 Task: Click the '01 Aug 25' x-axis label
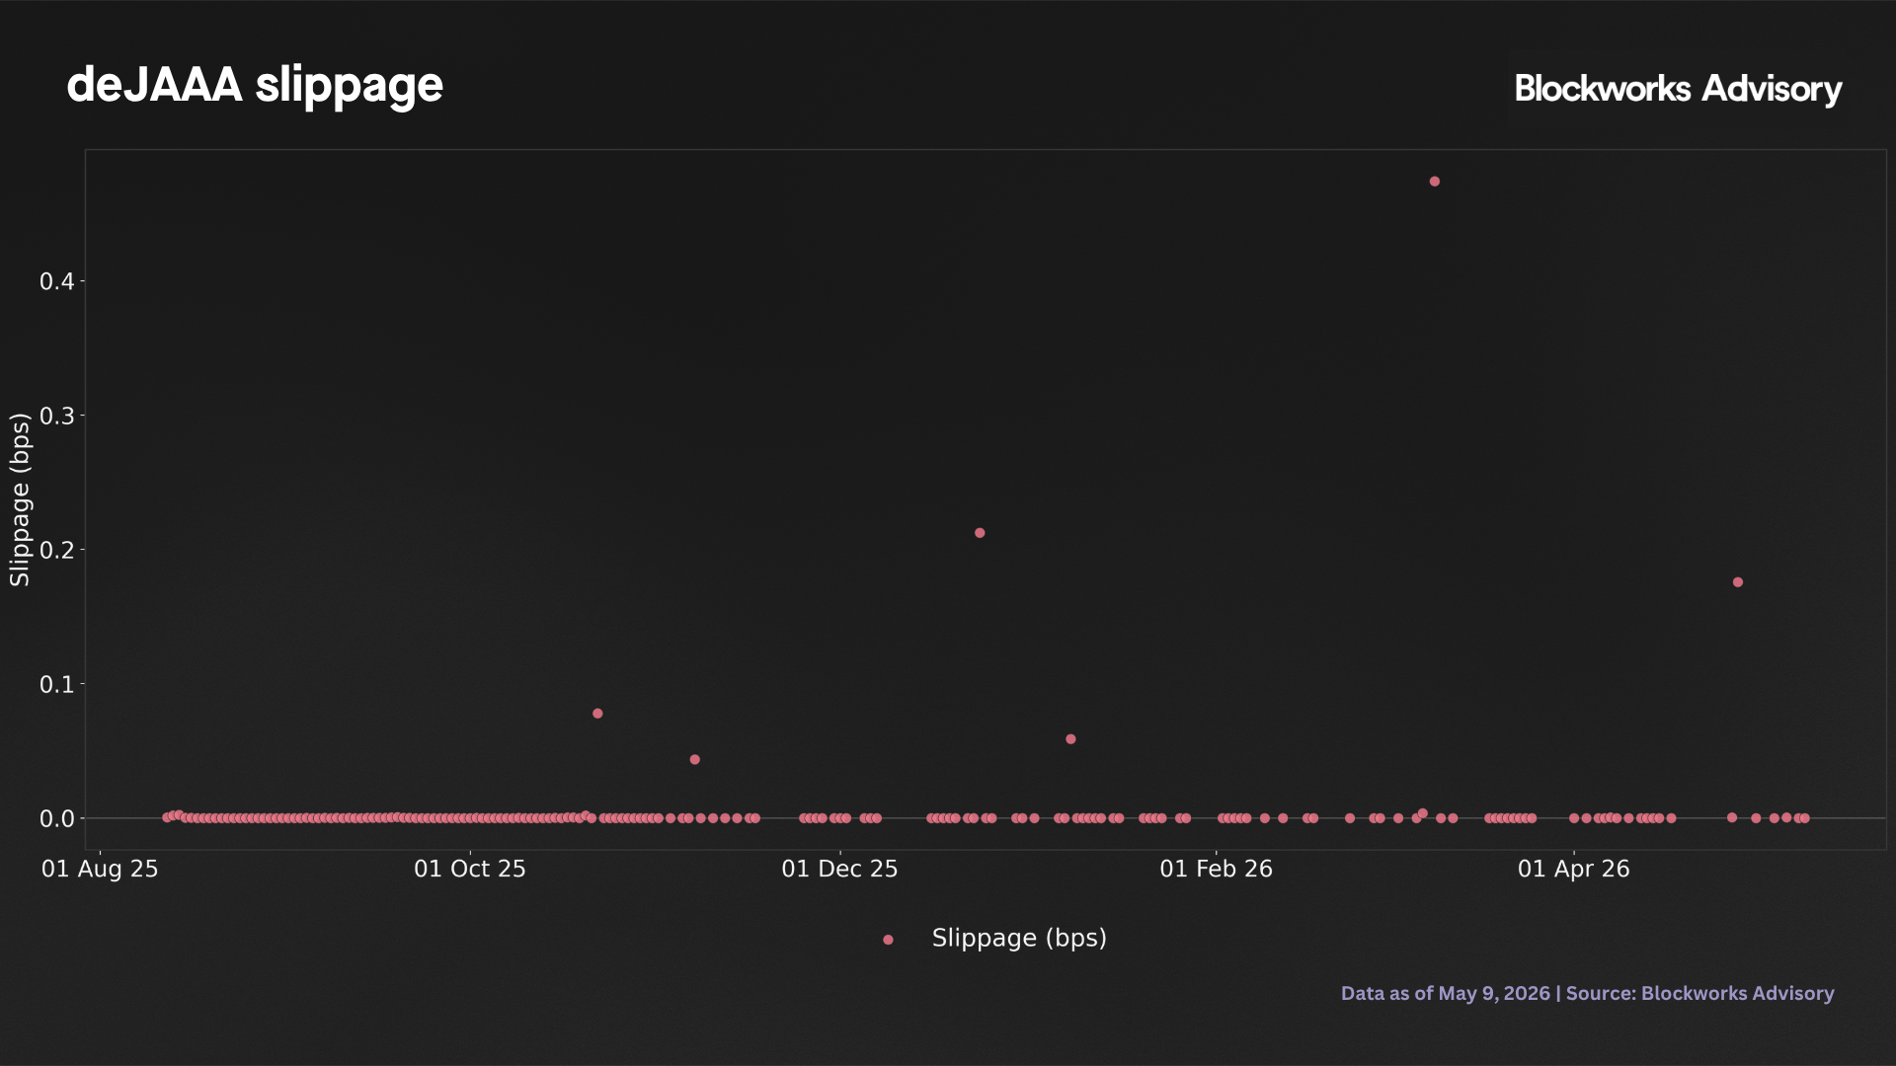pos(100,870)
